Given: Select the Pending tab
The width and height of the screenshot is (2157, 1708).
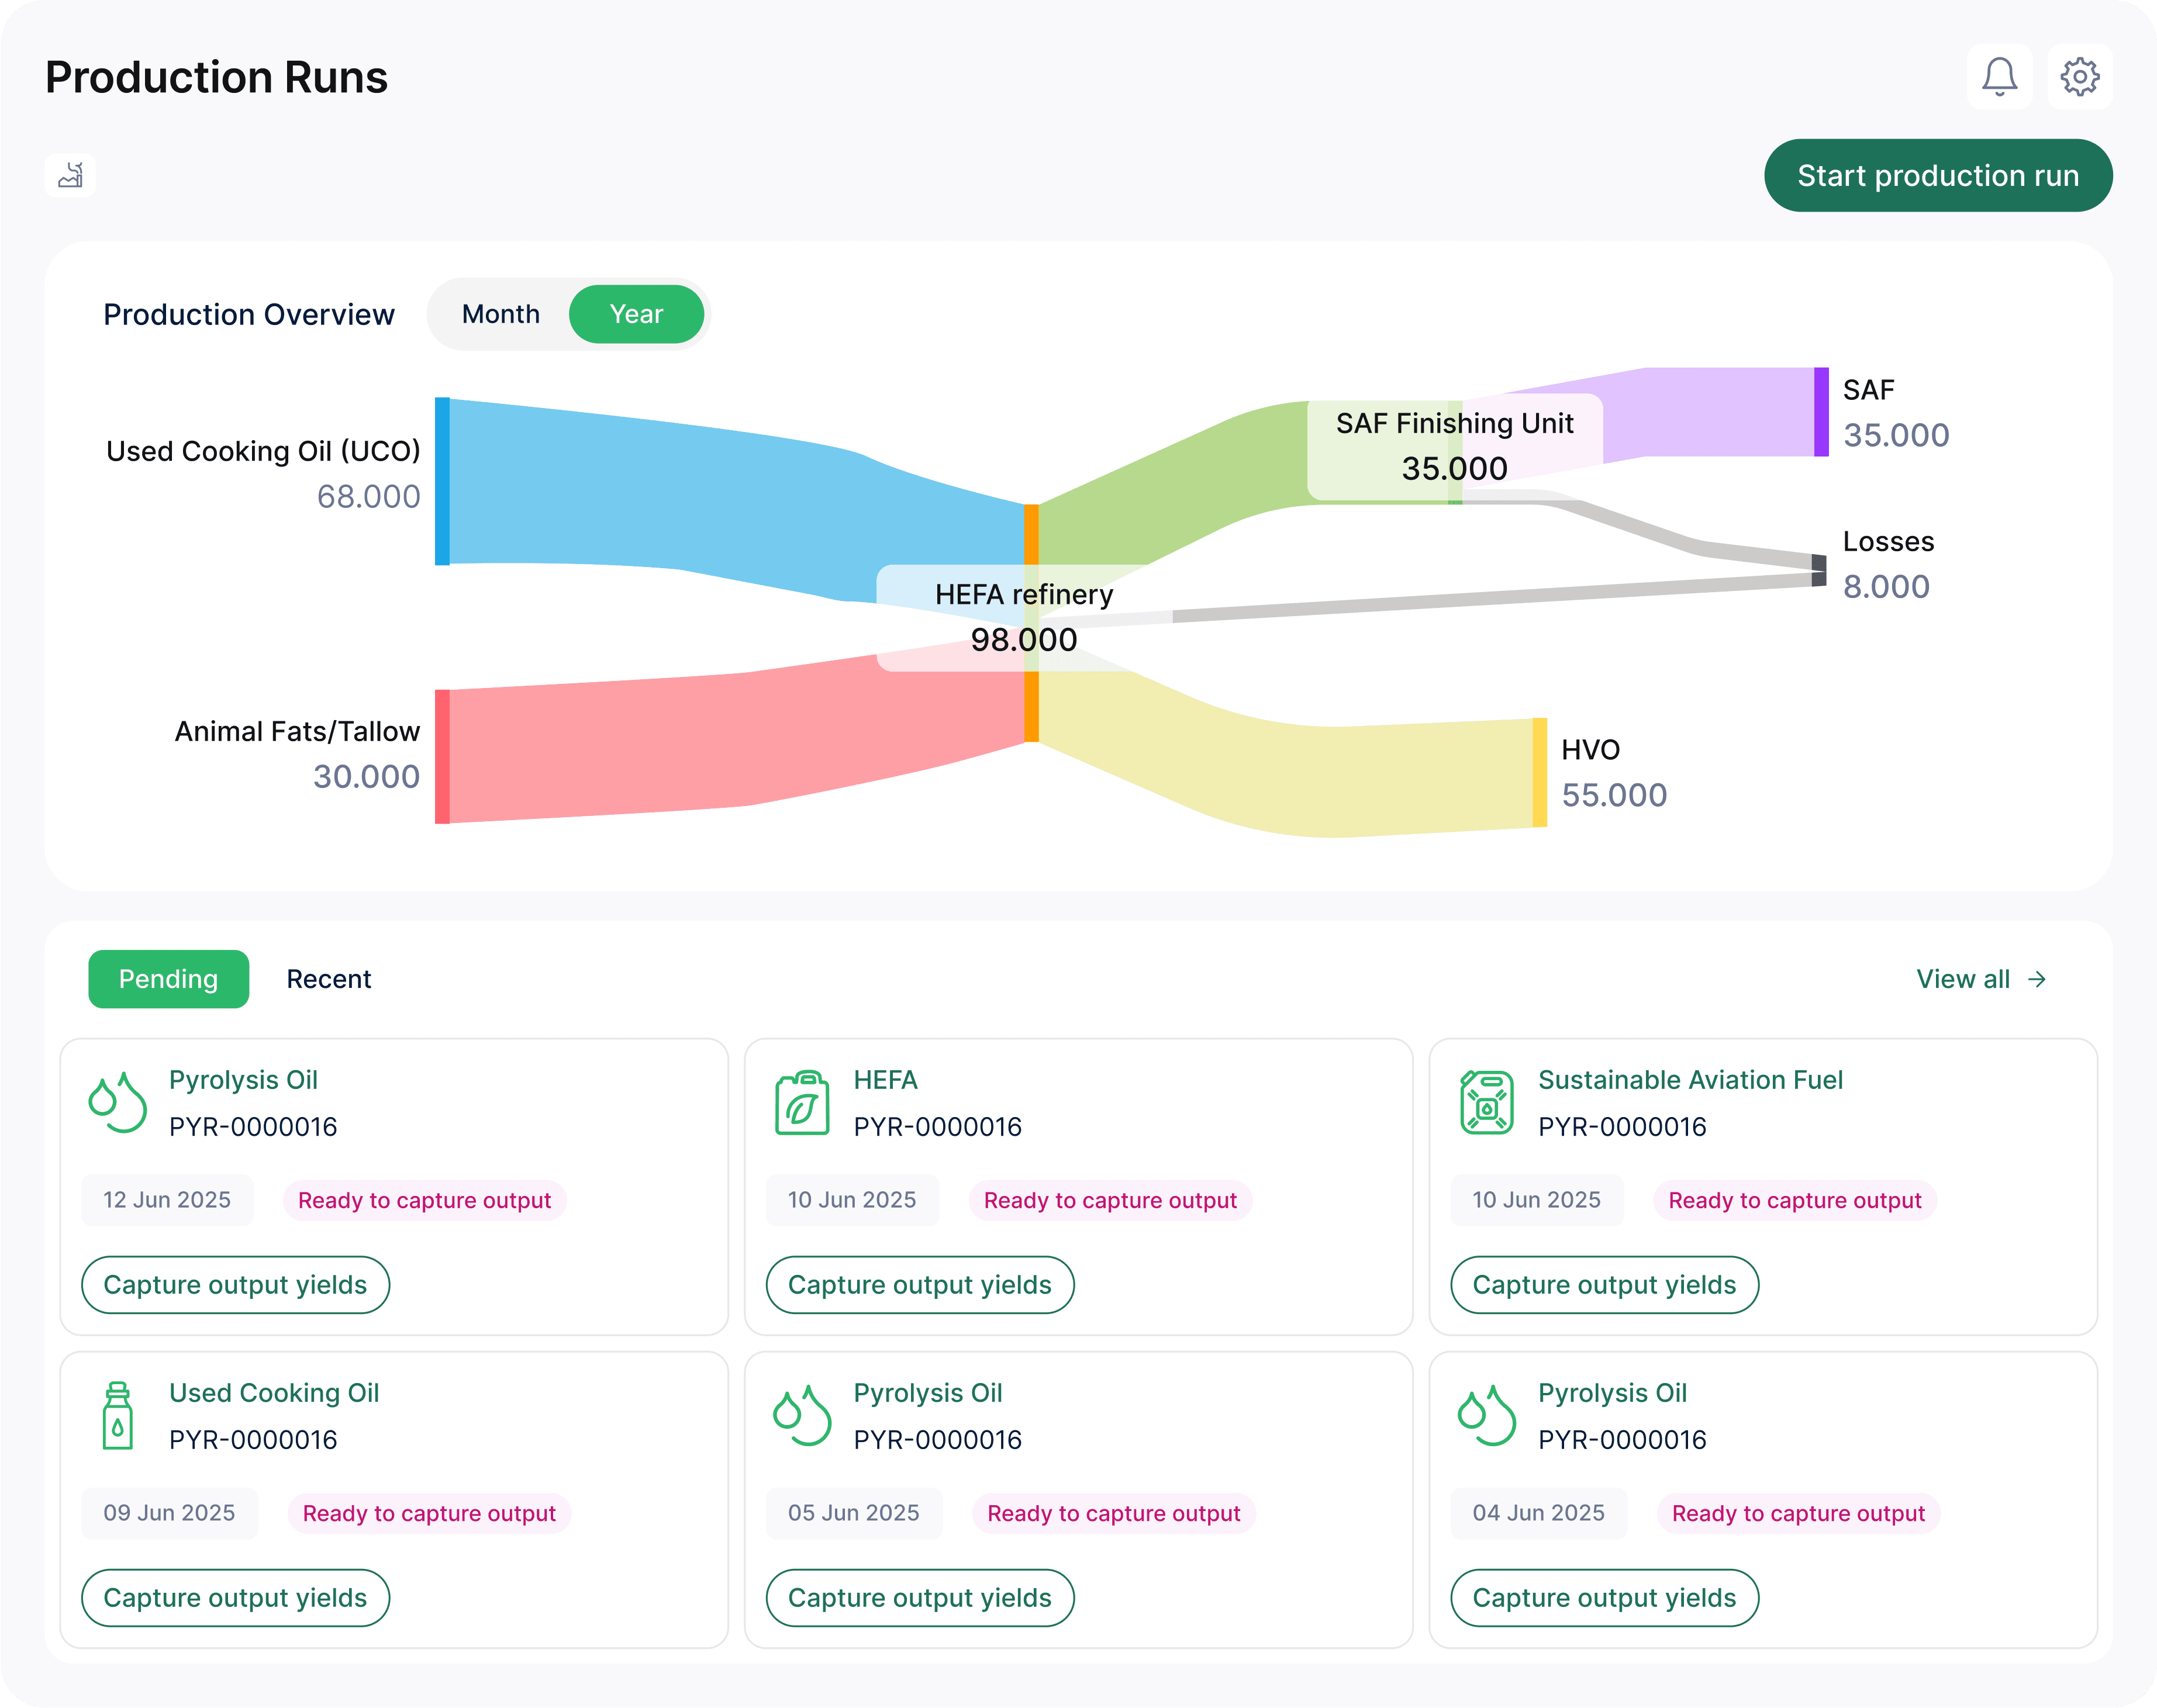Looking at the screenshot, I should point(168,979).
